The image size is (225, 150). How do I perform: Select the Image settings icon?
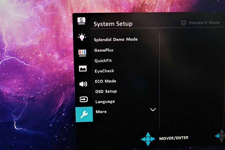tap(83, 68)
